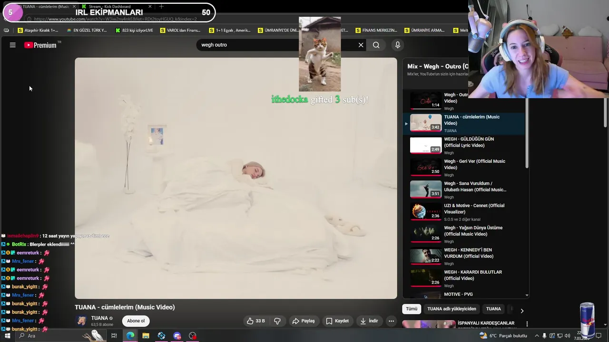Click 'Mix - Wegh - Outro' playlist header
609x342 pixels.
438,66
